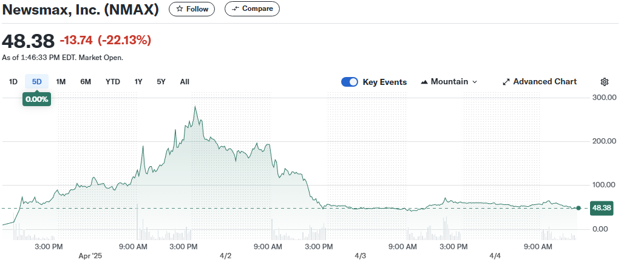Switch to 6M time range
The width and height of the screenshot is (621, 262).
(86, 81)
